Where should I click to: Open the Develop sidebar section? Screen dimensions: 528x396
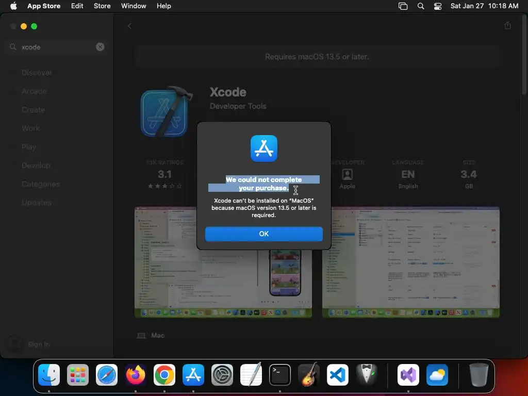[36, 166]
